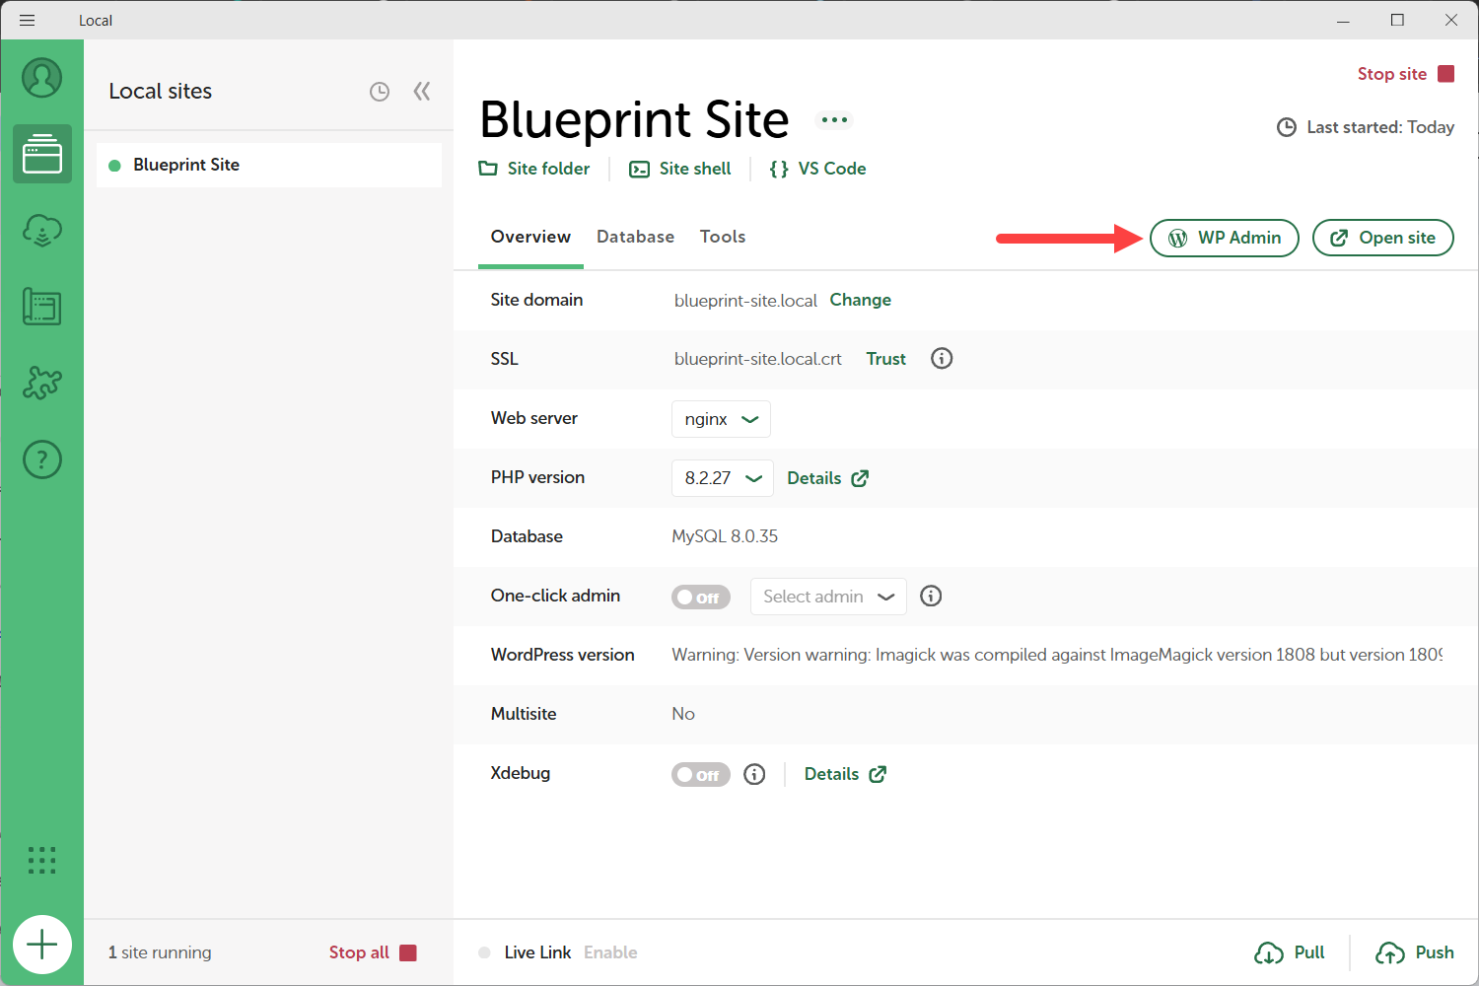Switch to the Tools tab

723,237
